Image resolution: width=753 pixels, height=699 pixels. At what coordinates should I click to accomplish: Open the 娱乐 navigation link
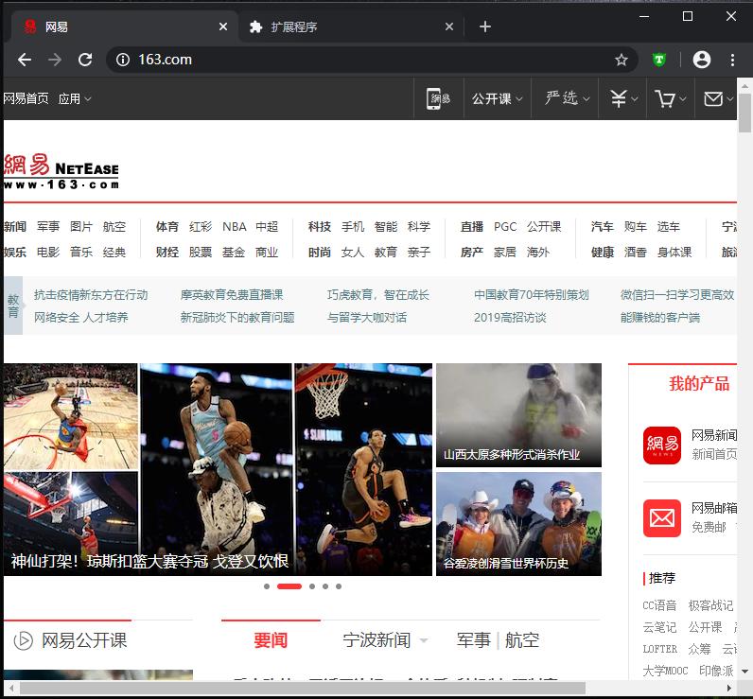(x=15, y=252)
